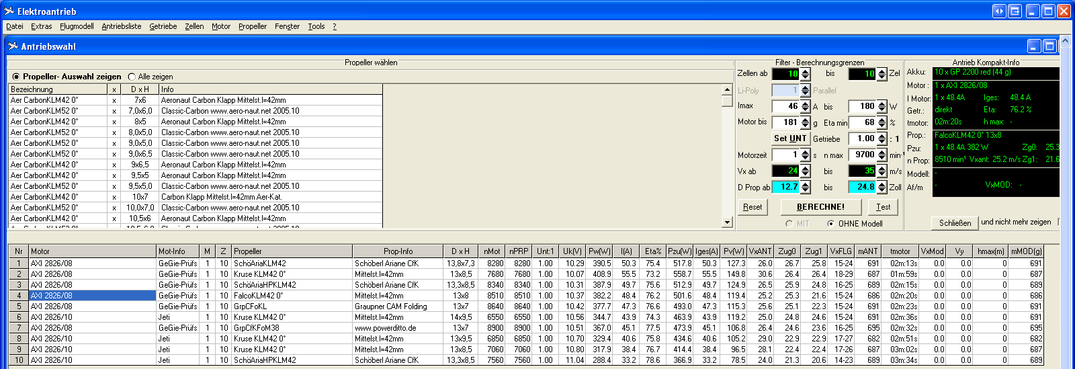Increase Motorzeit seconds value
This screenshot has height=369, width=1075.
[x=806, y=152]
